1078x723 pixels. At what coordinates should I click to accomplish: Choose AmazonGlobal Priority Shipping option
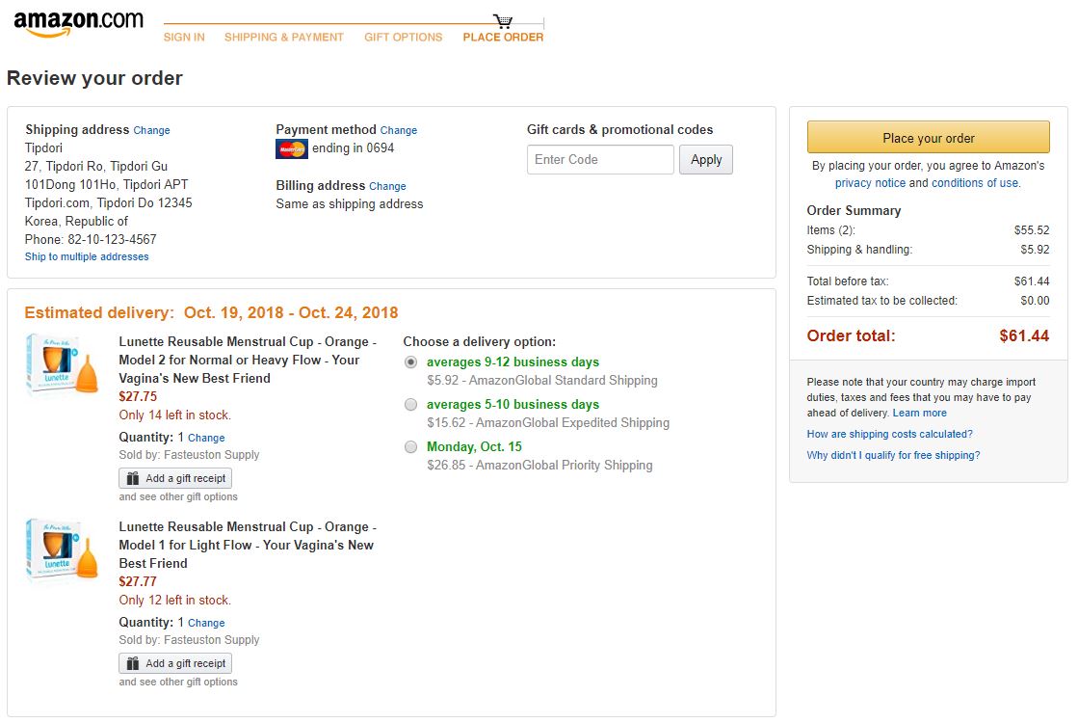pyautogui.click(x=411, y=447)
